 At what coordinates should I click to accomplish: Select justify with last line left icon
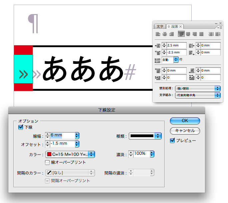coord(181,34)
